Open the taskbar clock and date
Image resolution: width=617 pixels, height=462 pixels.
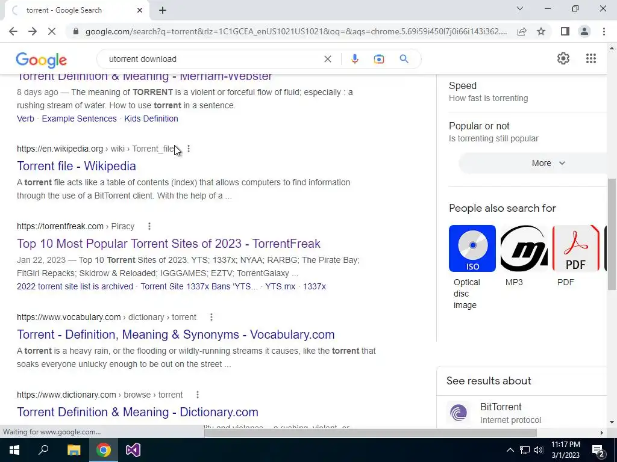[565, 450]
